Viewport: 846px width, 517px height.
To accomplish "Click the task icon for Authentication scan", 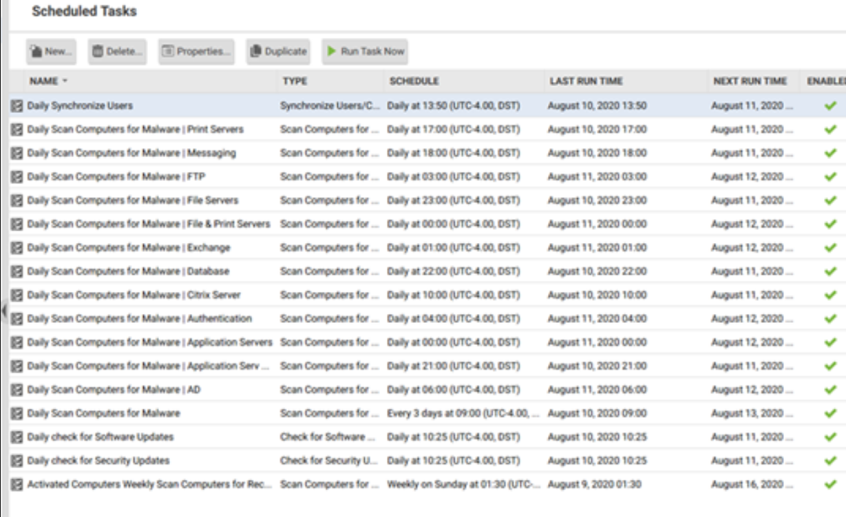I will [17, 319].
